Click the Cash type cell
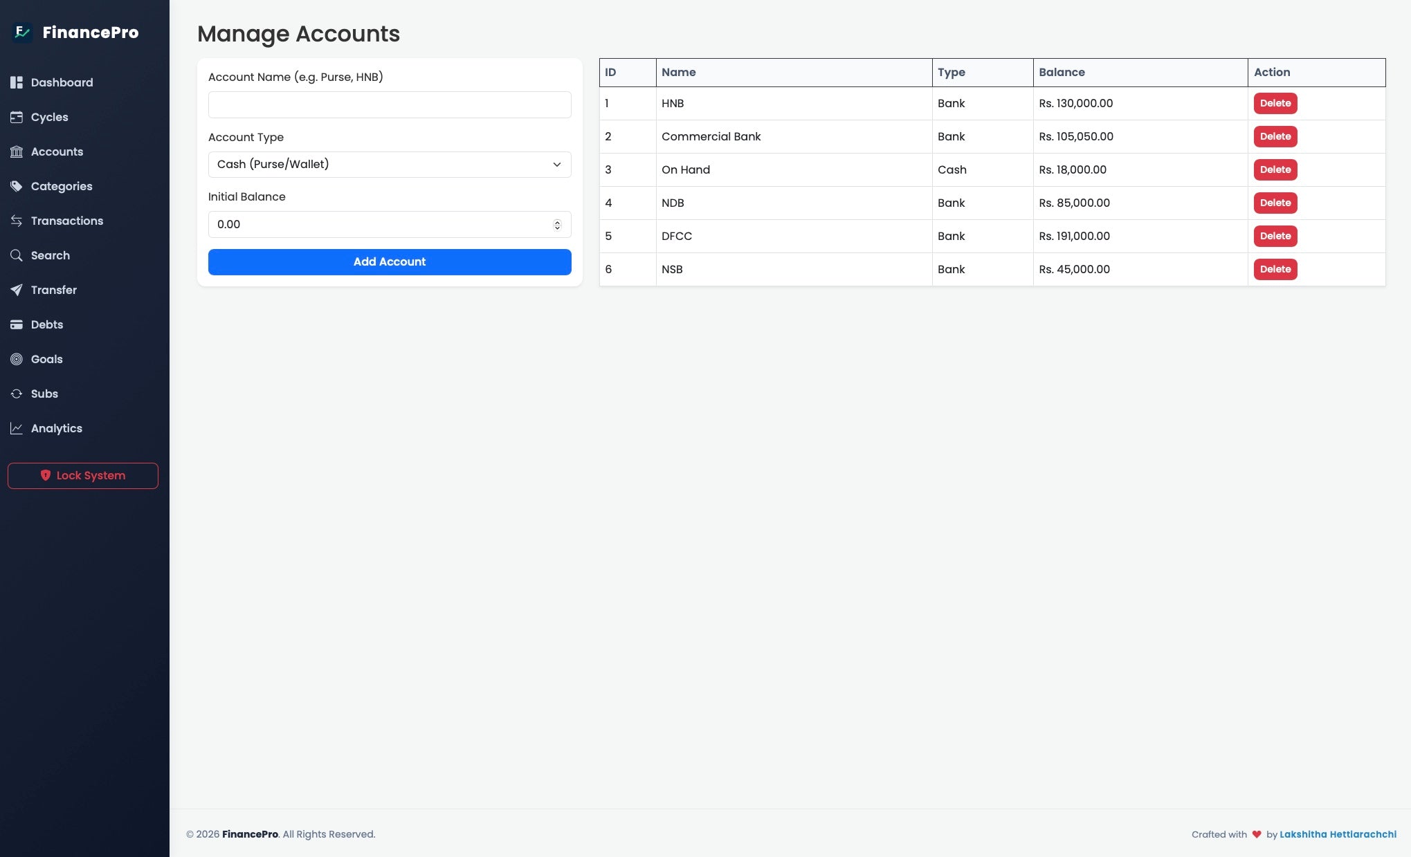Viewport: 1411px width, 857px height. (x=983, y=169)
